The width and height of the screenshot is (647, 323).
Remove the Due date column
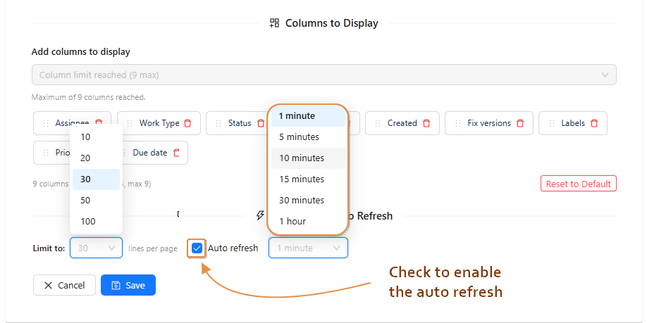176,153
